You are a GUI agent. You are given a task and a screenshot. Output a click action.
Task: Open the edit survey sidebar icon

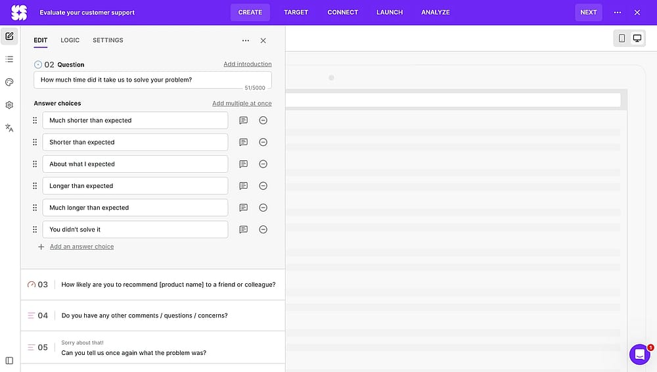click(x=9, y=36)
